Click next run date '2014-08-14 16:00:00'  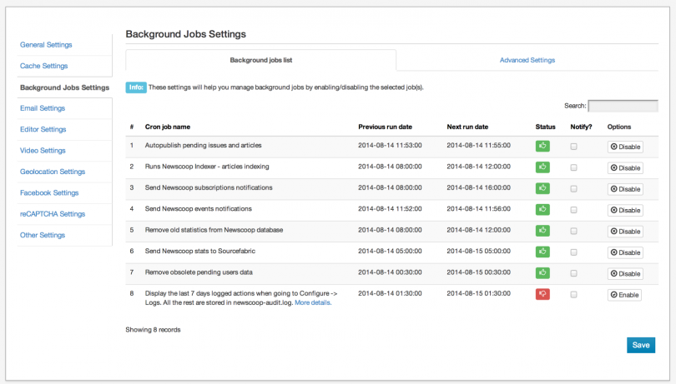(x=478, y=187)
